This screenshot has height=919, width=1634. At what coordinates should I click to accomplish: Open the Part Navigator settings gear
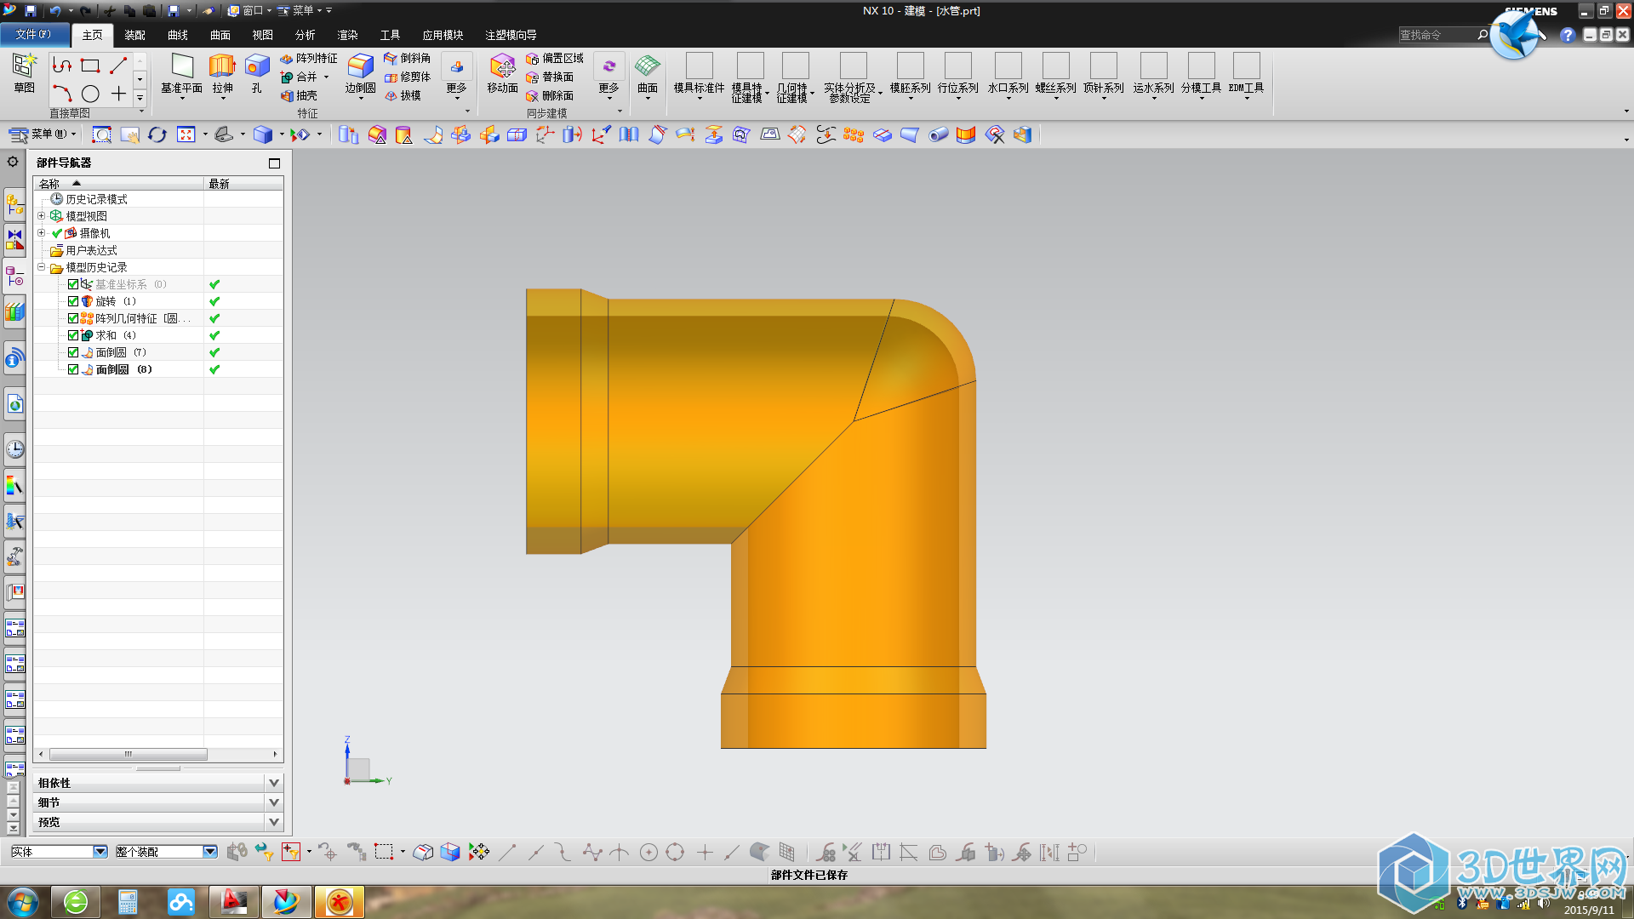coord(13,162)
